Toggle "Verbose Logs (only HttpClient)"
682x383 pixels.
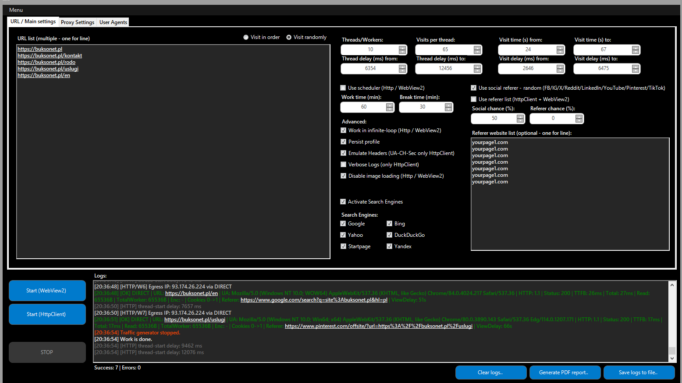pos(343,164)
